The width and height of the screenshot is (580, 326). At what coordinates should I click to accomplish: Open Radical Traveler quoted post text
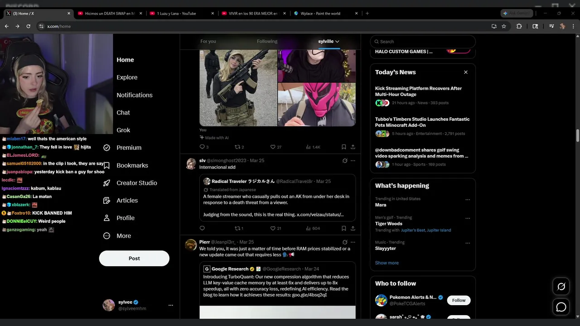276,206
